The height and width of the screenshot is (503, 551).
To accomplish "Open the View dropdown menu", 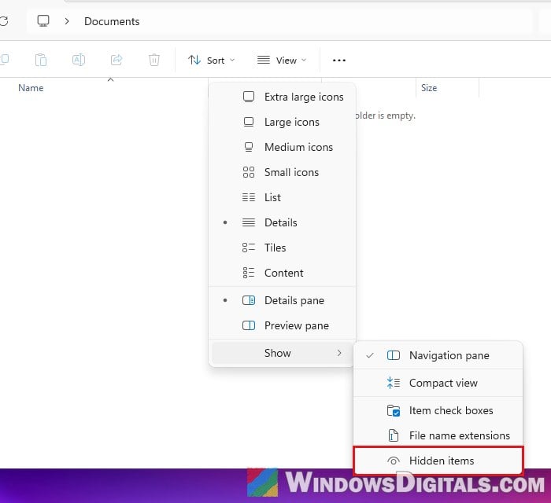I will pyautogui.click(x=282, y=61).
